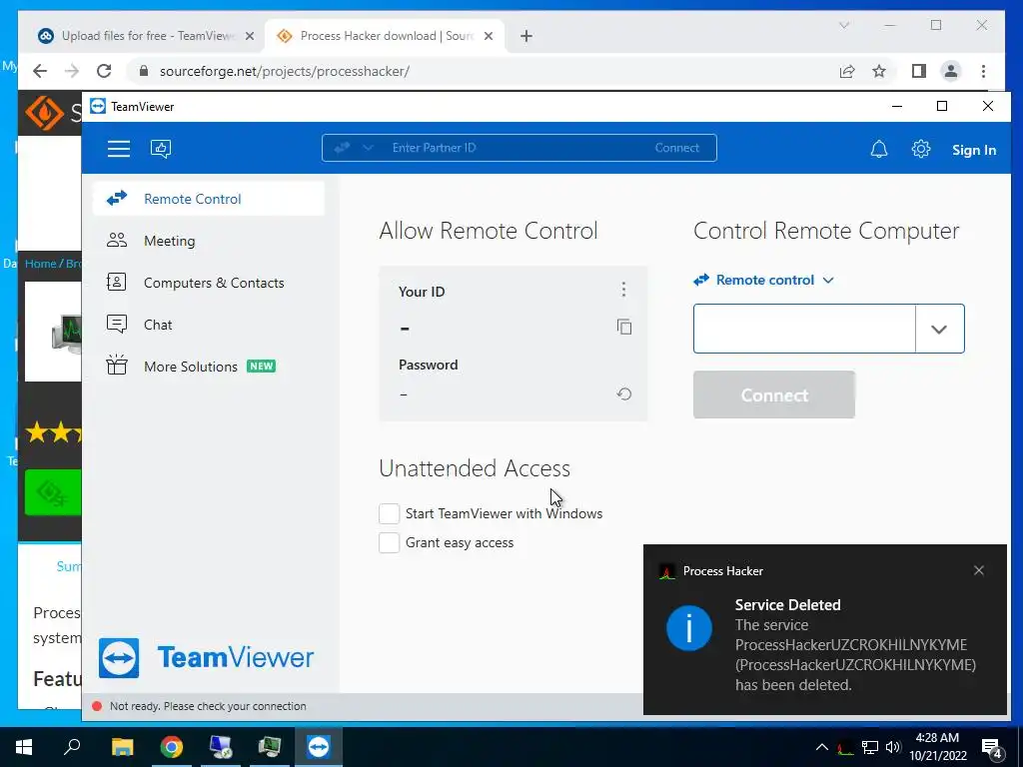Close the Process Hacker download tab
Screen dimensions: 1023x767
[x=488, y=36]
